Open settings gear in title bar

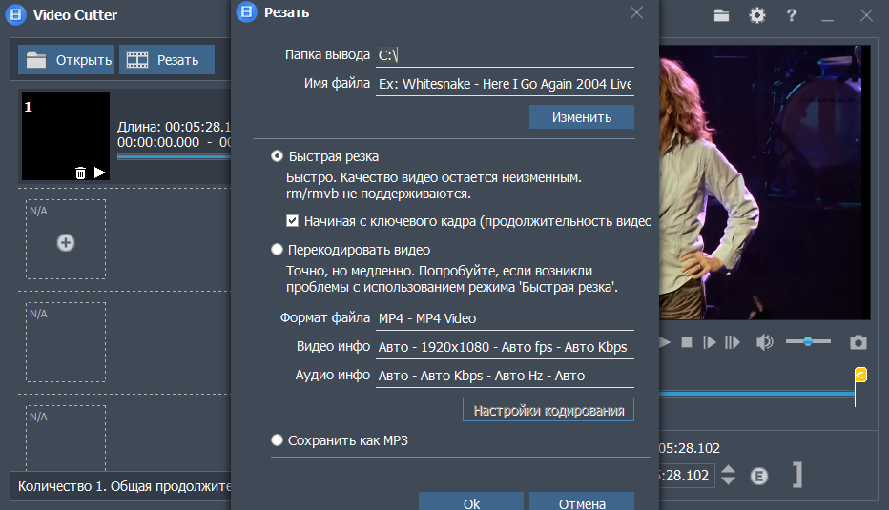tap(757, 15)
